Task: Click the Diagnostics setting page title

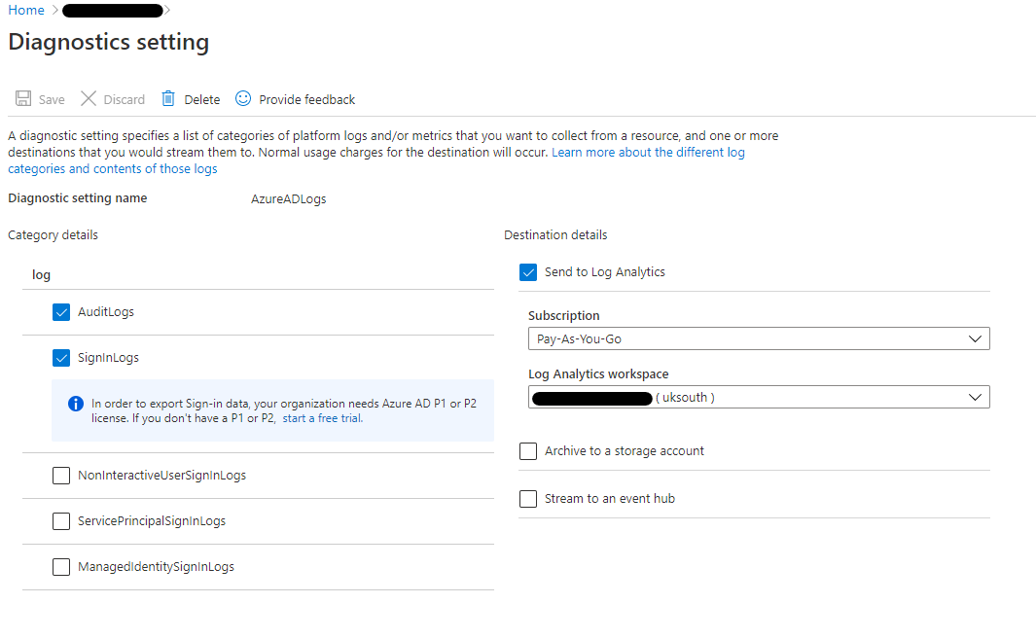Action: tap(108, 42)
